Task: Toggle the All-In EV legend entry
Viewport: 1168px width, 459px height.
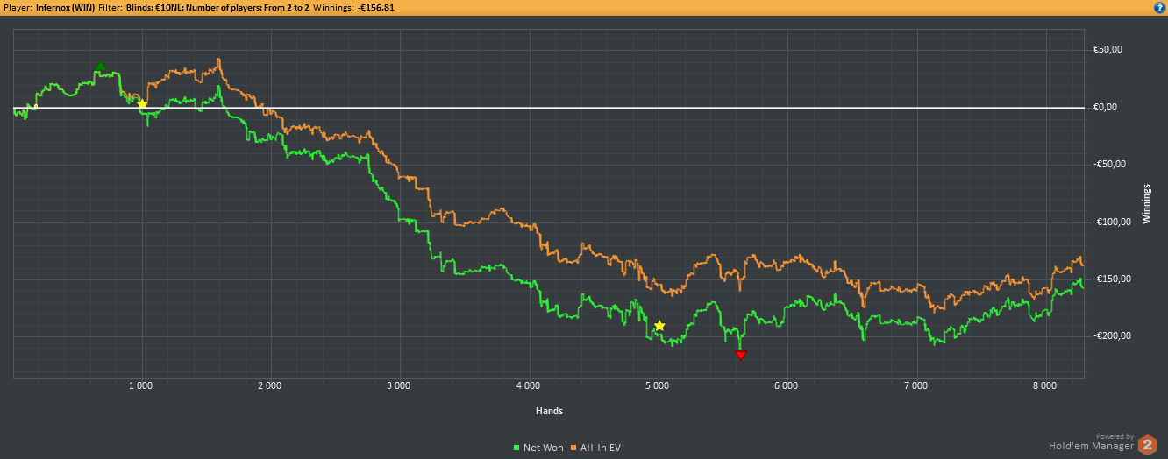Action: click(595, 448)
